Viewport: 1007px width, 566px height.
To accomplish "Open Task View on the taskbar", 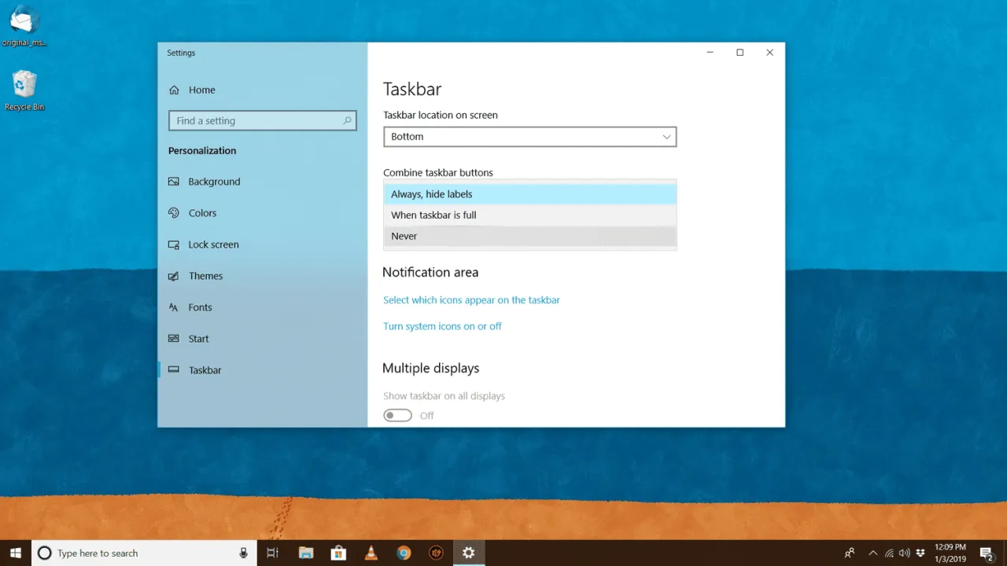I will (272, 553).
